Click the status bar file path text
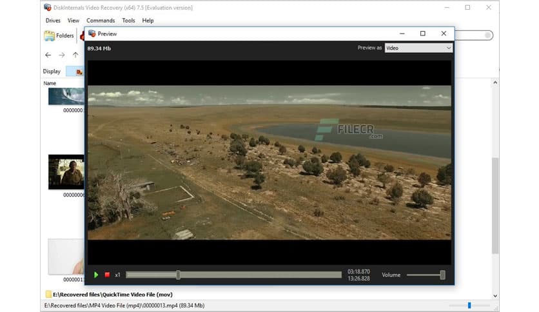 coord(124,306)
